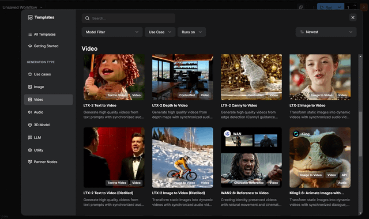Viewport: 369px width, 219px height.
Task: Click the All Templates list icon
Action: pyautogui.click(x=30, y=35)
